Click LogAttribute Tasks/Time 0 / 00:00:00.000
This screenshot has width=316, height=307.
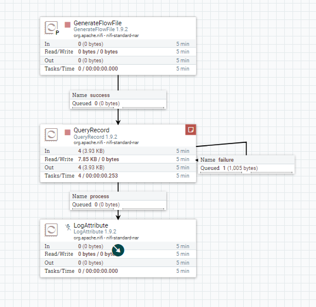click(98, 271)
